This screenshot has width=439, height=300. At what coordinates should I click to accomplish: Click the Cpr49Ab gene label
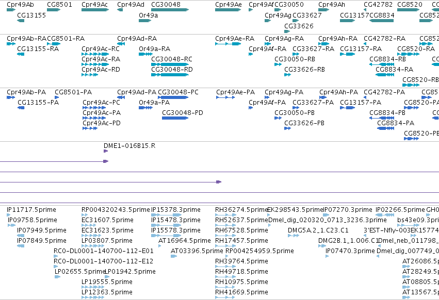click(x=20, y=5)
